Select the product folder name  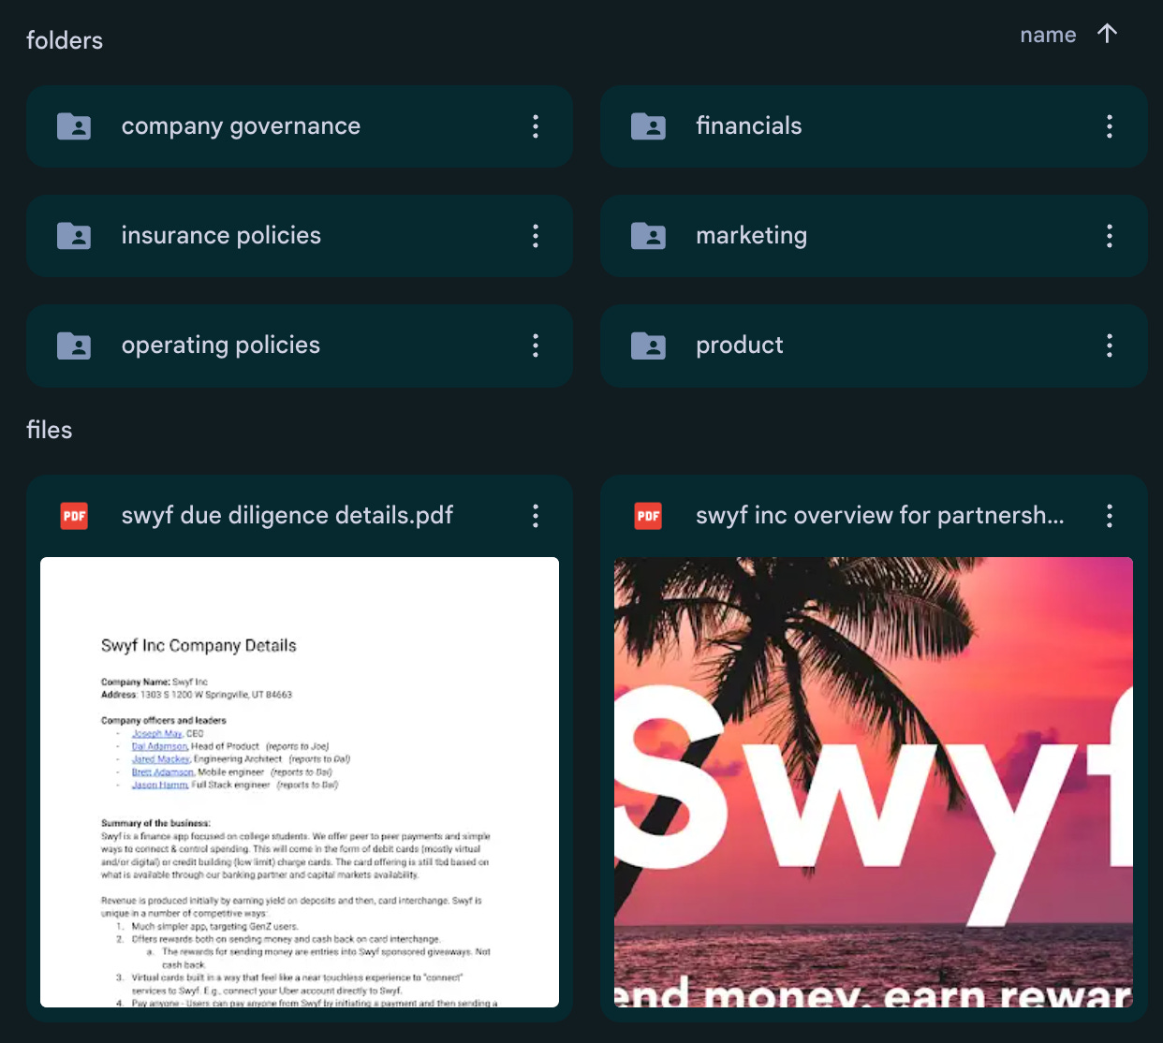(x=740, y=345)
